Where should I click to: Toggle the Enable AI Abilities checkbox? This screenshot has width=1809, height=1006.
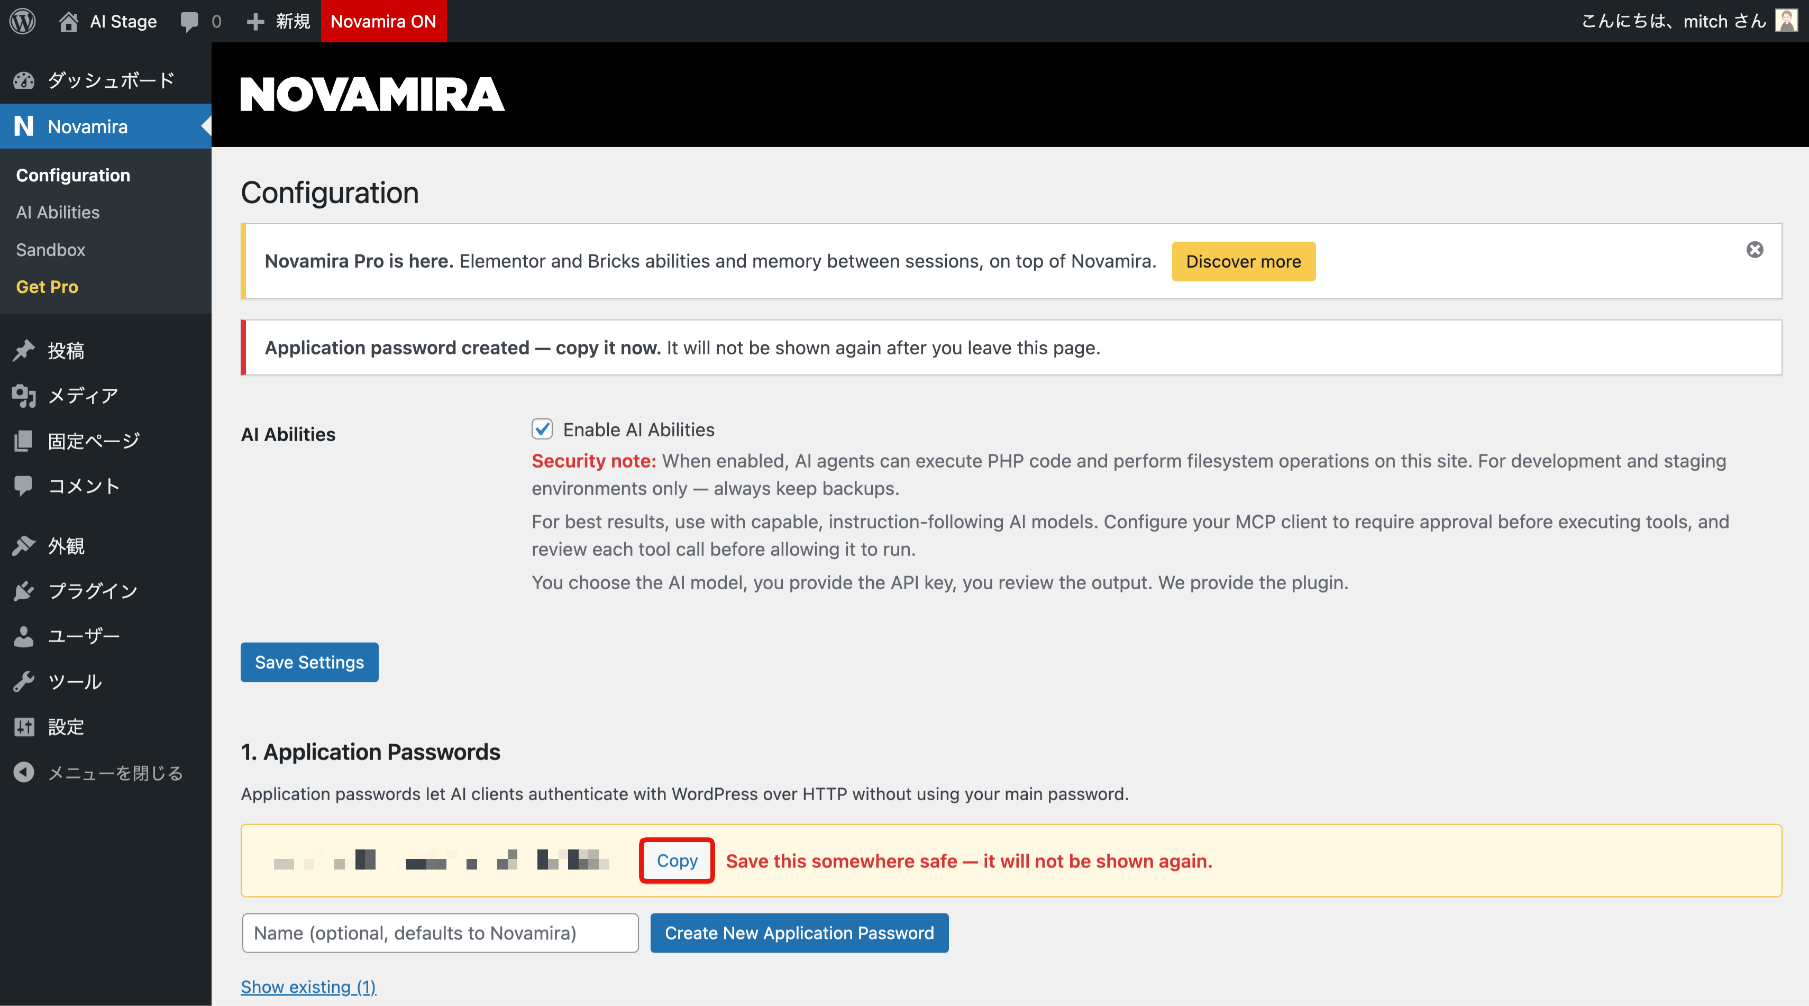[542, 429]
